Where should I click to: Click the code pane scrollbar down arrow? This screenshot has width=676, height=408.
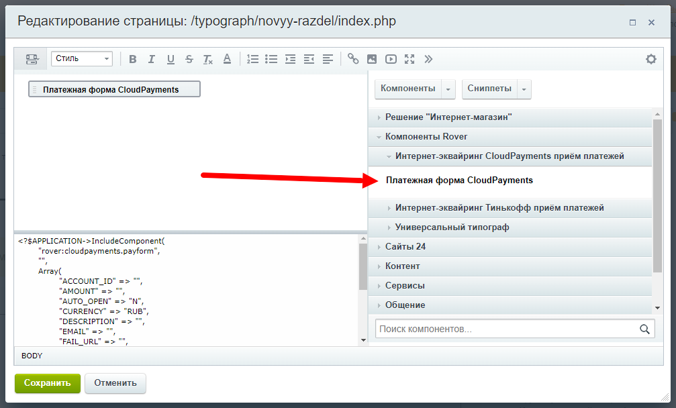pyautogui.click(x=363, y=340)
